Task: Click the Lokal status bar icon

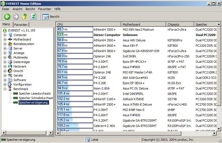Action: pos(88,140)
